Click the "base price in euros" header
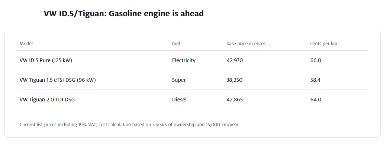The width and height of the screenshot is (390, 148). click(x=246, y=44)
